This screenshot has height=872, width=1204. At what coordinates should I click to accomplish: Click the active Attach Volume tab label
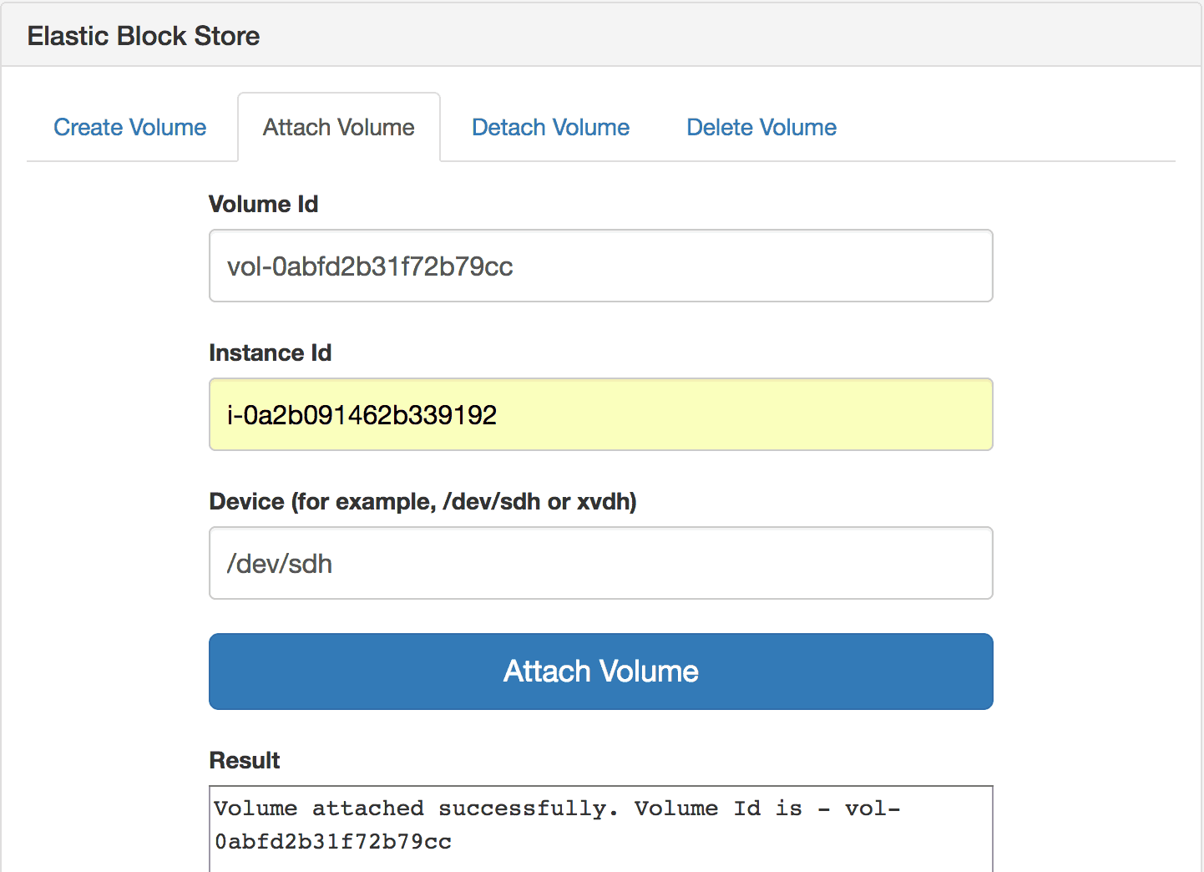338,127
